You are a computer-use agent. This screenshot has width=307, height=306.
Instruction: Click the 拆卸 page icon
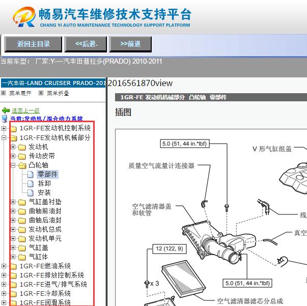31,183
